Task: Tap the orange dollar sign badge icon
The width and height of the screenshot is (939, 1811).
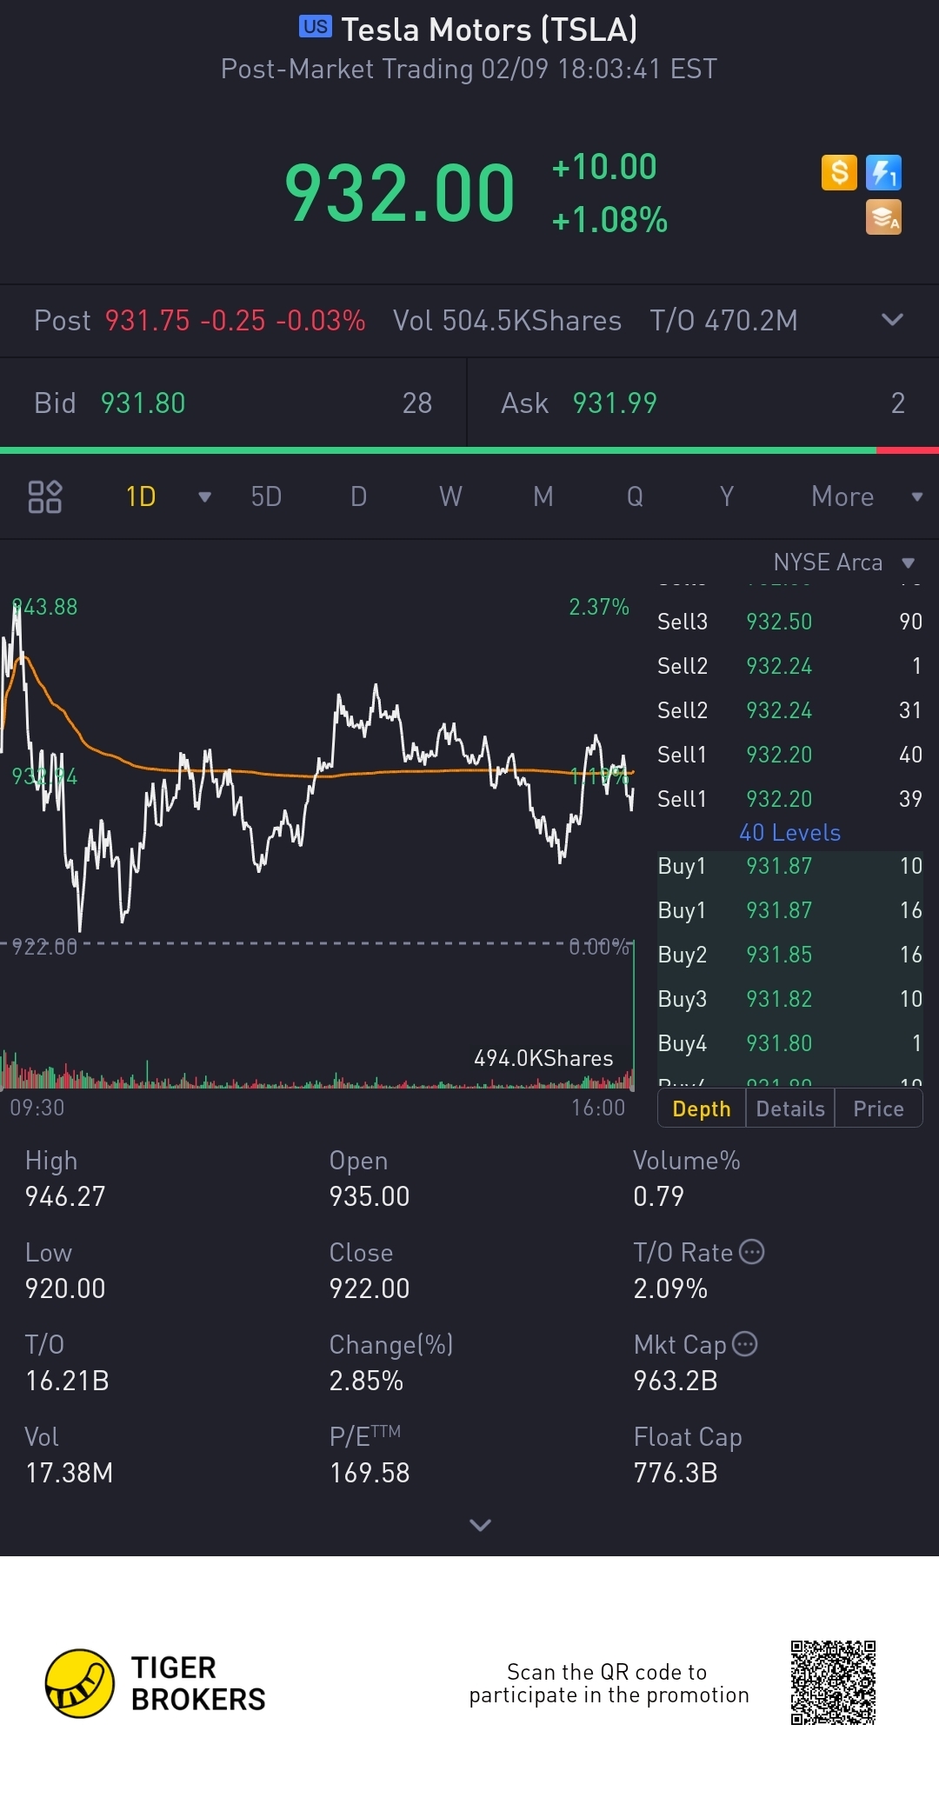Action: pyautogui.click(x=839, y=172)
